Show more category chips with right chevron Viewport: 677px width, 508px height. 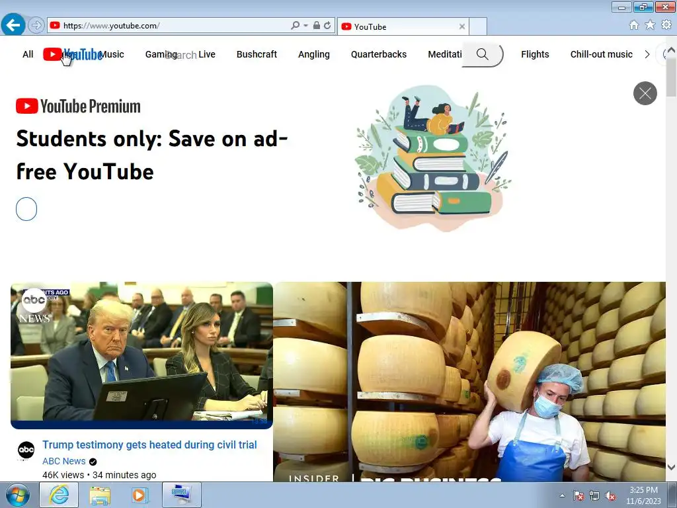(647, 54)
